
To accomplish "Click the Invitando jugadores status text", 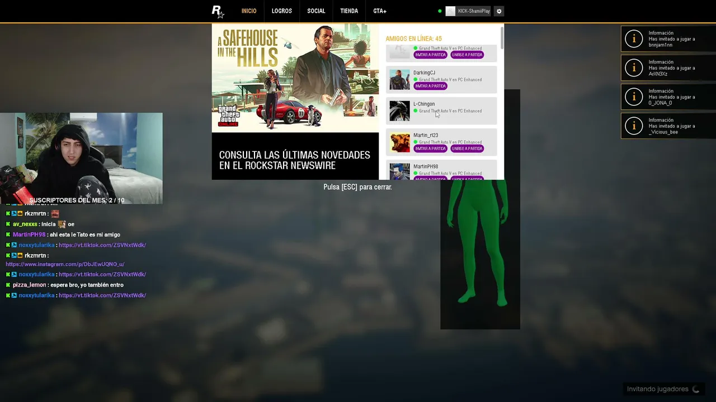I will tap(658, 389).
